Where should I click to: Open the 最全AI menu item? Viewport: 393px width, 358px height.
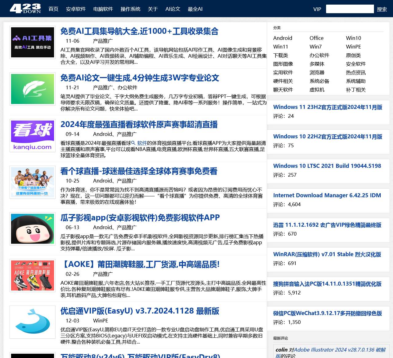[x=195, y=9]
